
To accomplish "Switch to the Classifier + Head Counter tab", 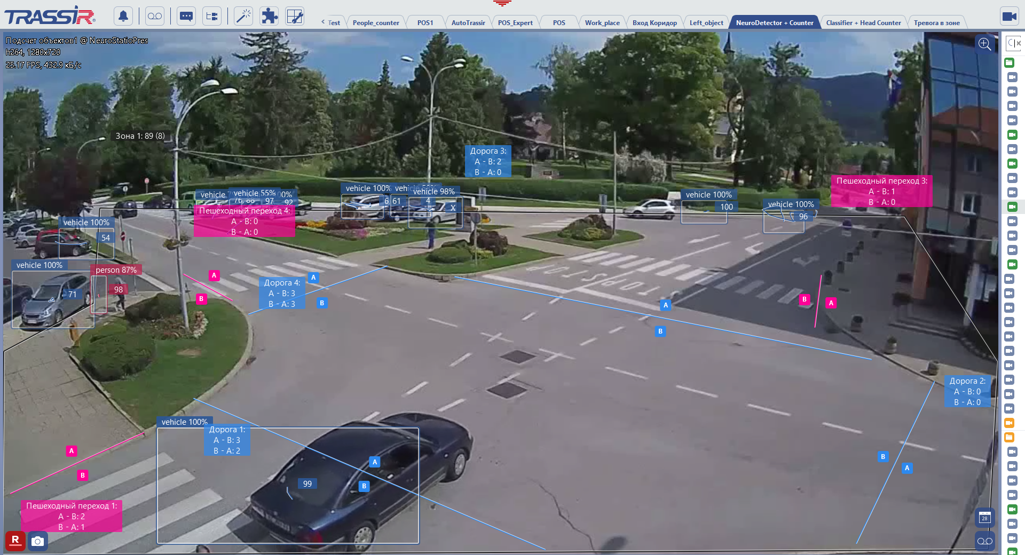I will point(863,23).
